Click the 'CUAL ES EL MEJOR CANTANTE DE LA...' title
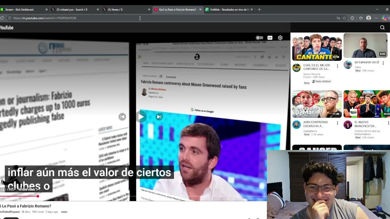 (x=317, y=67)
